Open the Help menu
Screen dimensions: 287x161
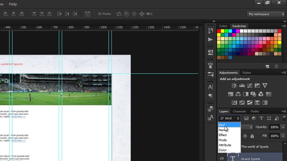pyautogui.click(x=13, y=4)
